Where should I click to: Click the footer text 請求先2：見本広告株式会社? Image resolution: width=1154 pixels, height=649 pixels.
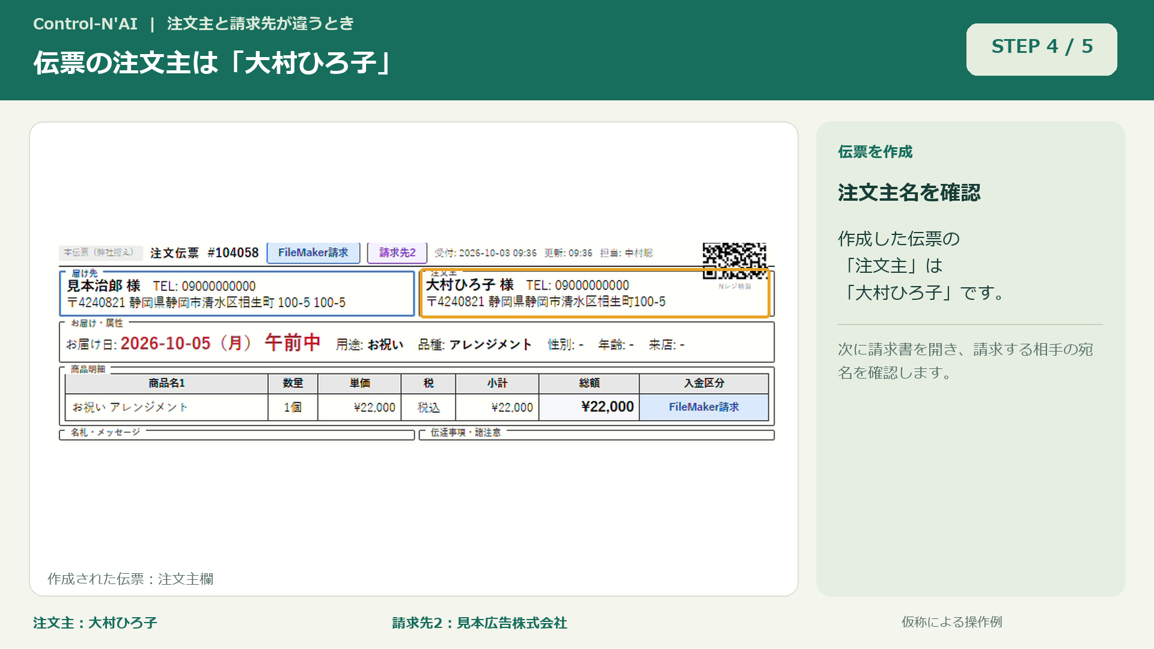[x=480, y=623]
